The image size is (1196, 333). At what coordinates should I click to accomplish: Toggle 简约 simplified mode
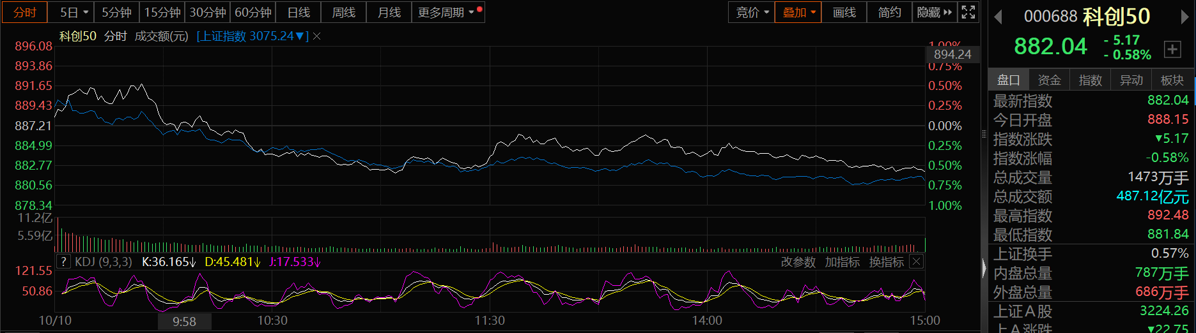pyautogui.click(x=889, y=12)
